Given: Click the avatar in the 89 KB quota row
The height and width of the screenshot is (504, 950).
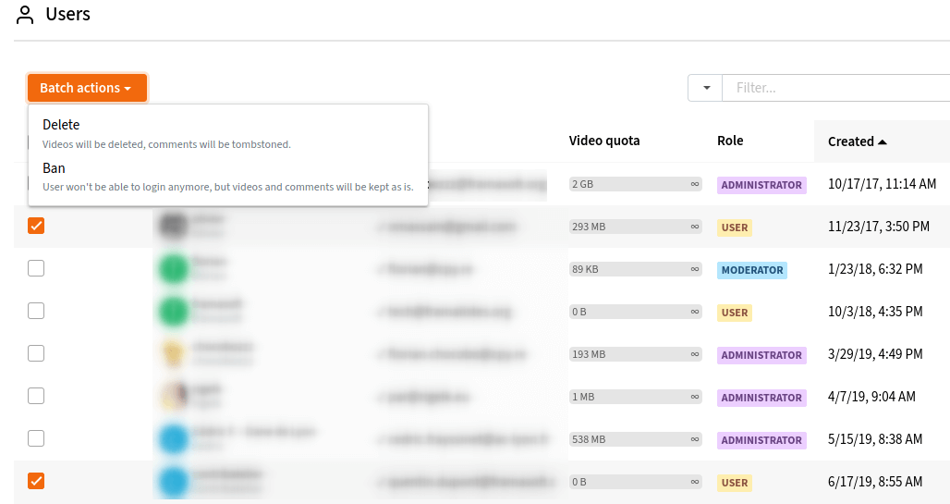Looking at the screenshot, I should (x=172, y=269).
